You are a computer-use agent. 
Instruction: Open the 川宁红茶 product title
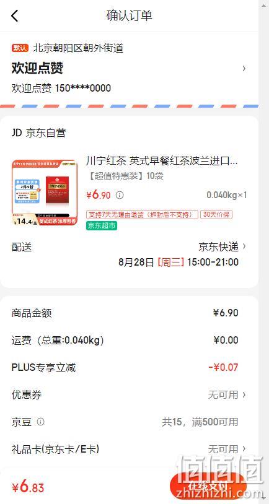(x=162, y=161)
